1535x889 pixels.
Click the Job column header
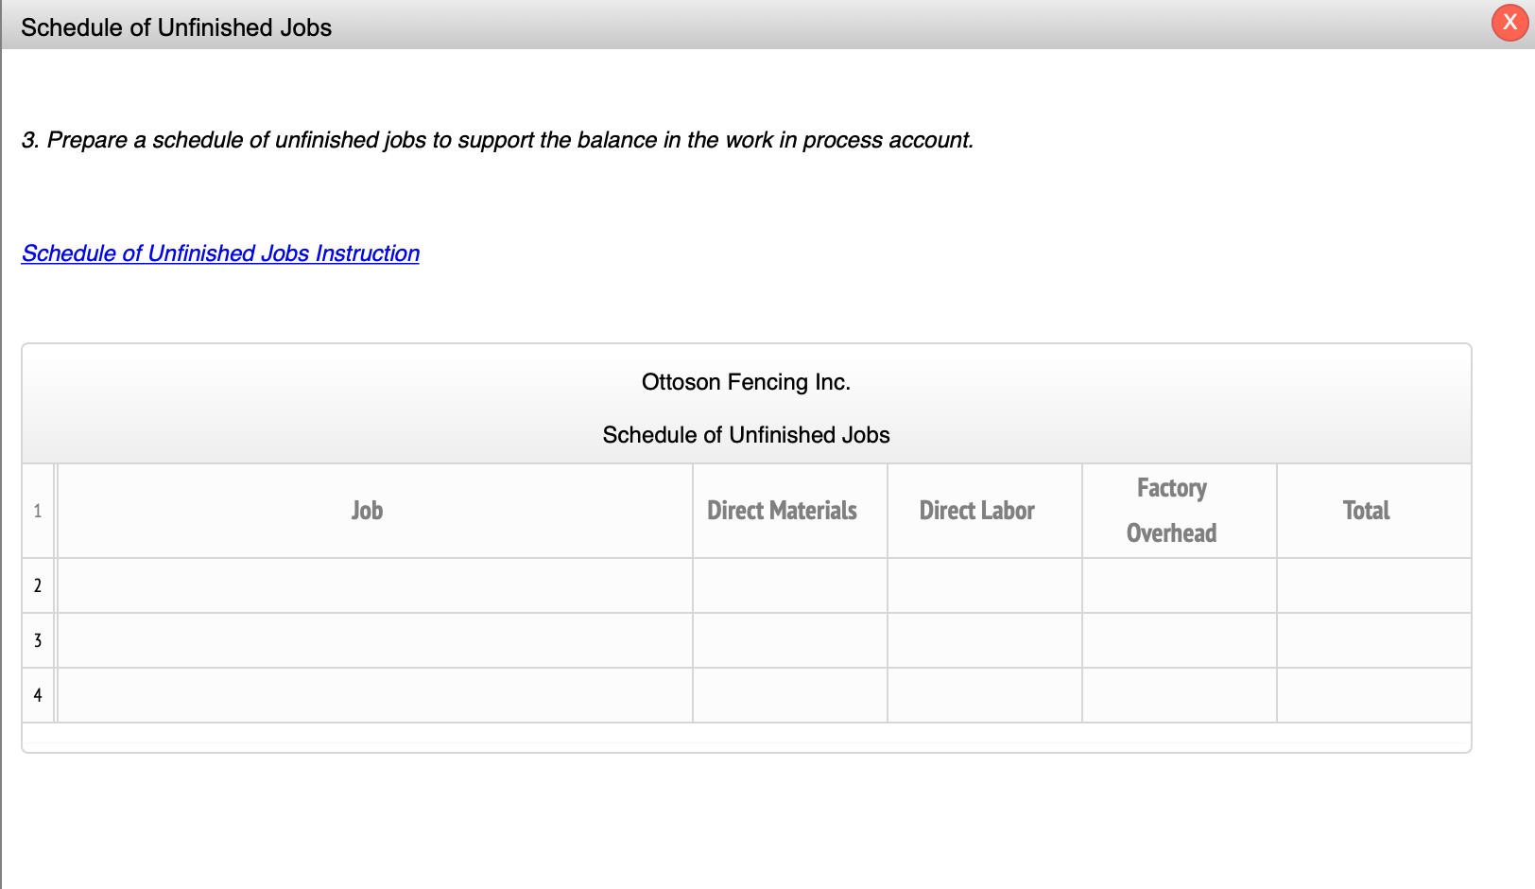click(367, 511)
